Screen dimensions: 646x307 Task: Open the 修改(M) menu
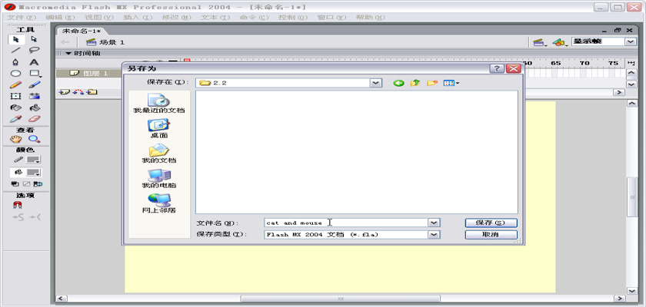pos(177,17)
